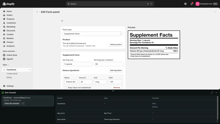The height and width of the screenshot is (124, 220).
Task: Click the FactsPanel handle cell in console
Action: click(61, 104)
